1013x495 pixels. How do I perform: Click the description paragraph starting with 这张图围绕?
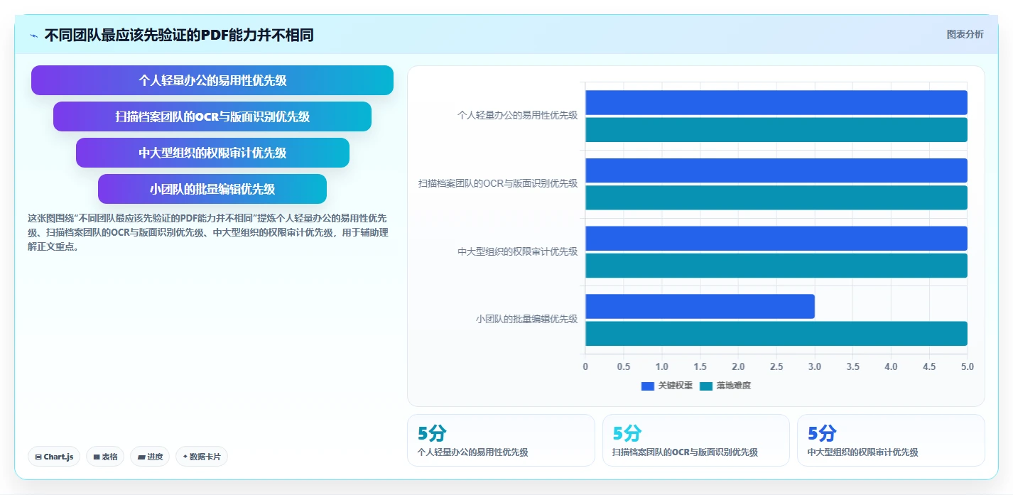pos(207,232)
